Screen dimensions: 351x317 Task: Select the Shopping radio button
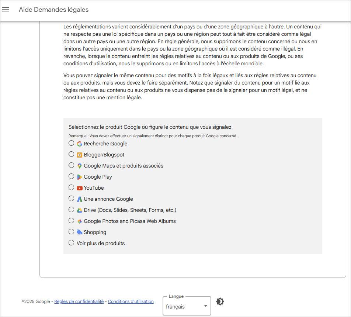pos(72,232)
